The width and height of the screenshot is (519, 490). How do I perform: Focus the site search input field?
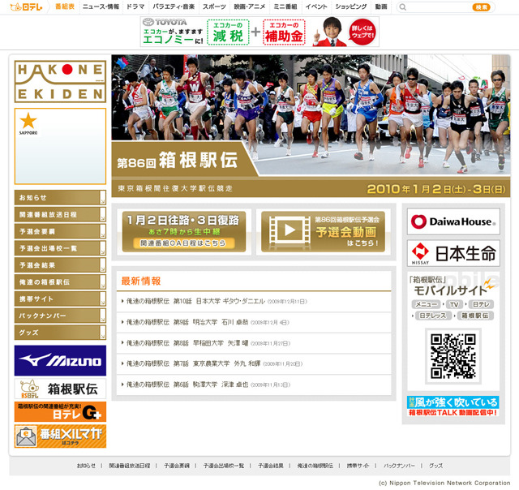tap(440, 7)
